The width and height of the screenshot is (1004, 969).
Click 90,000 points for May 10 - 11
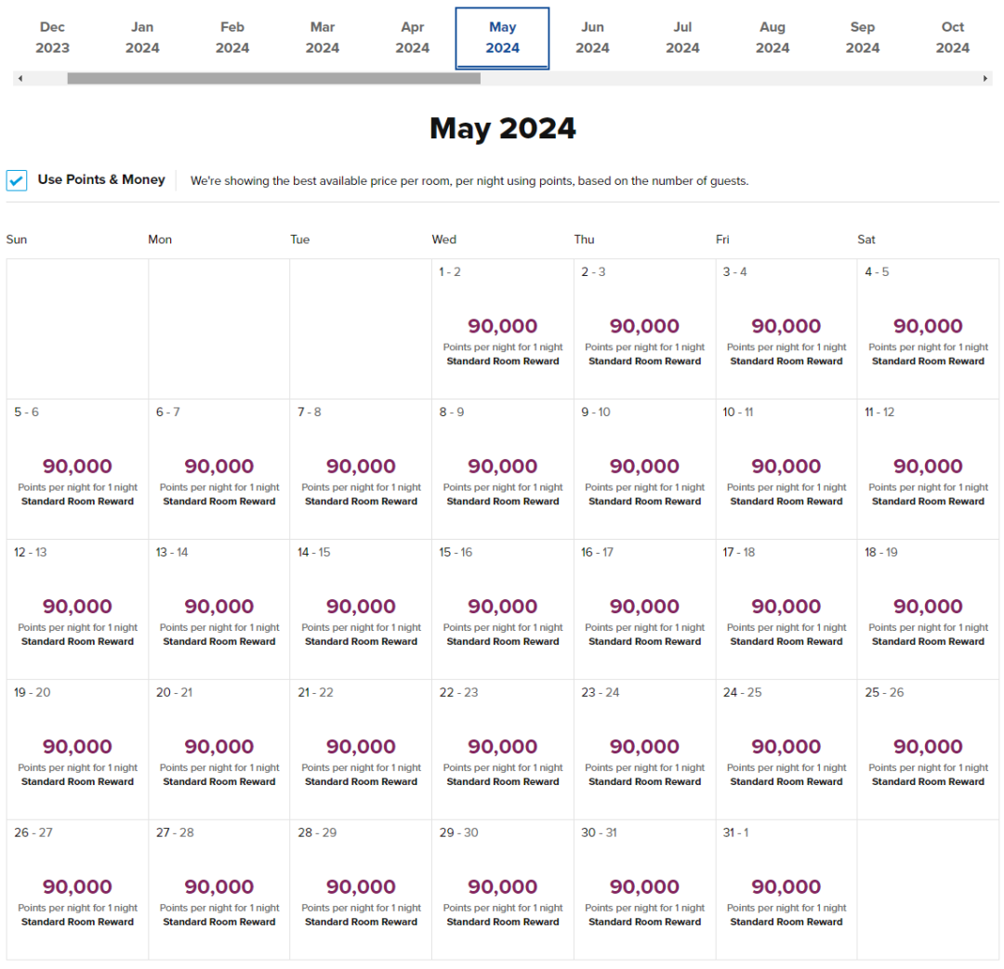[x=786, y=466]
